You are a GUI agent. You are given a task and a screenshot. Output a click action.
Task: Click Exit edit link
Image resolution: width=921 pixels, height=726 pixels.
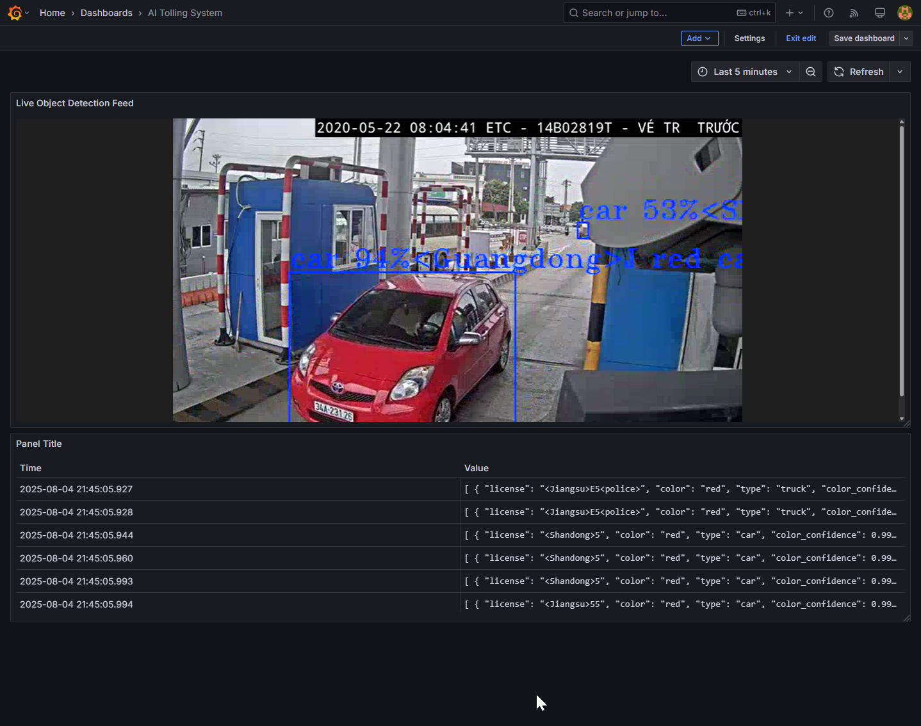coord(801,38)
